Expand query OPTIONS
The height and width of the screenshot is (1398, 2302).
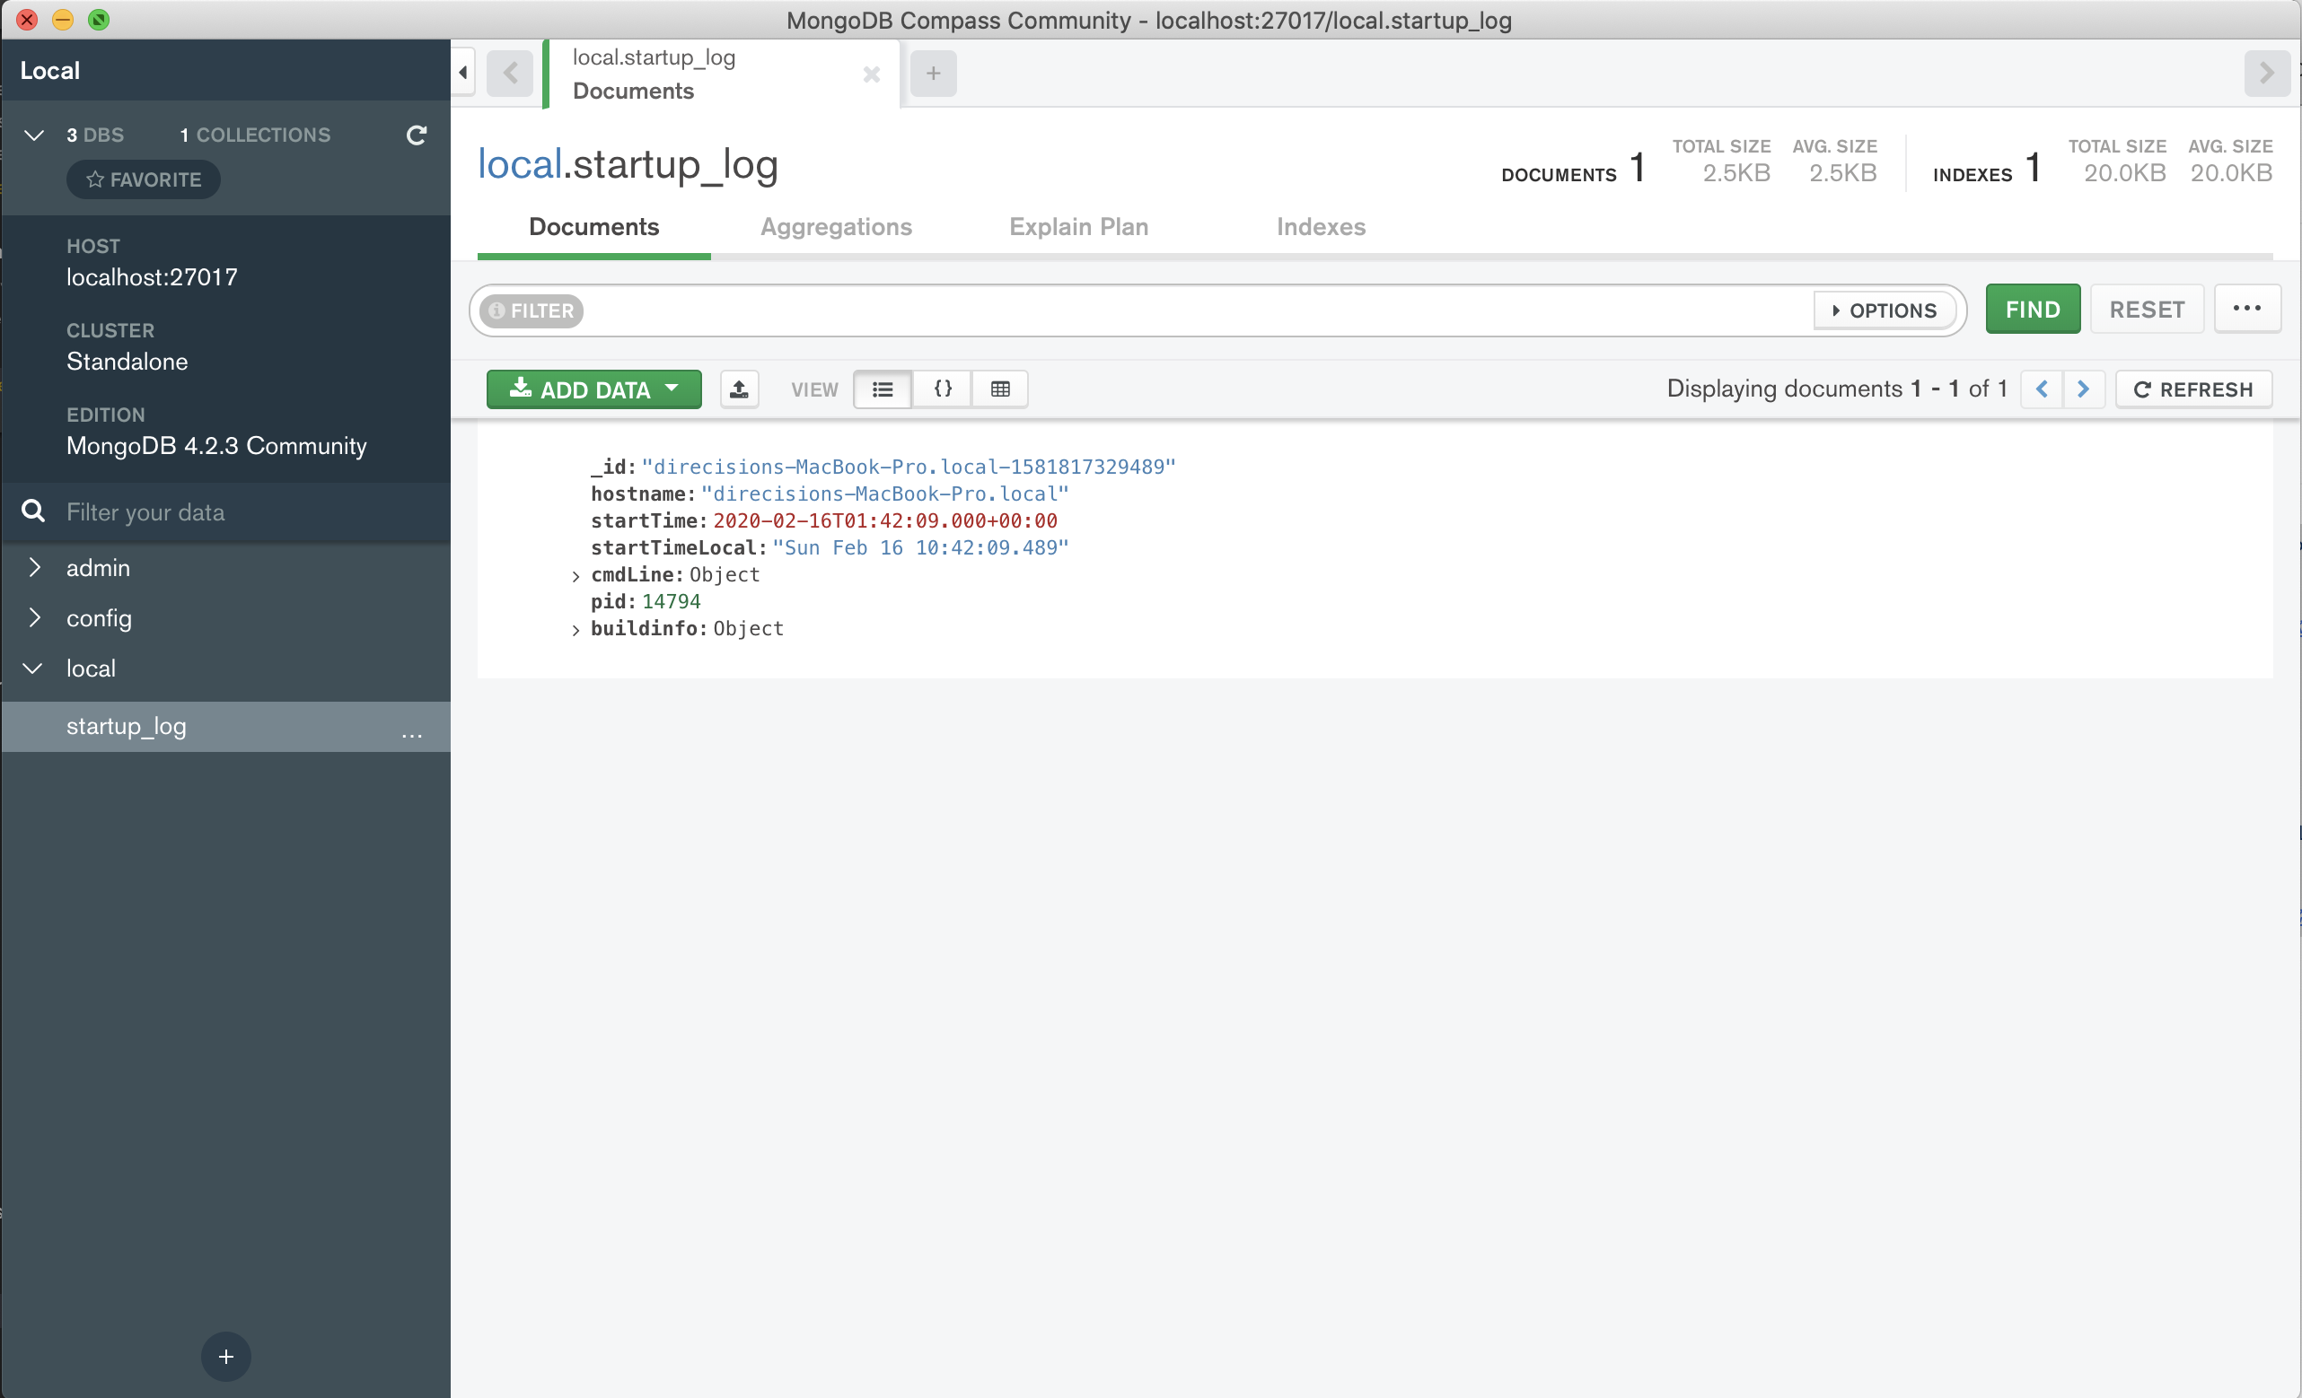coord(1884,310)
